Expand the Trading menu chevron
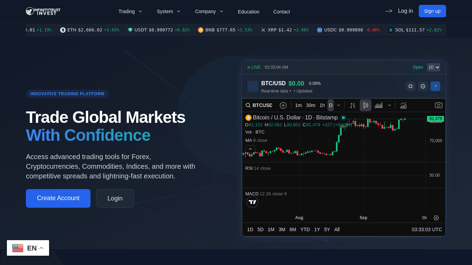The height and width of the screenshot is (265, 472). click(140, 11)
